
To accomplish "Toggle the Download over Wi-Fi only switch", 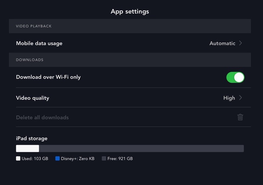I will point(235,77).
